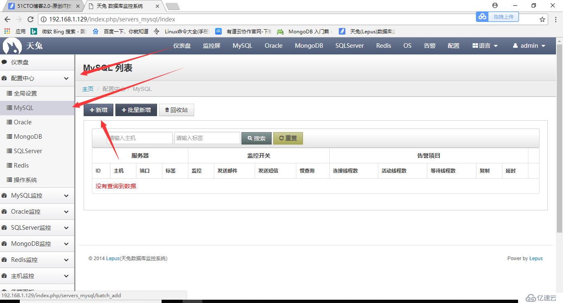Open a new browser tab
The height and width of the screenshot is (303, 563).
pyautogui.click(x=172, y=6)
